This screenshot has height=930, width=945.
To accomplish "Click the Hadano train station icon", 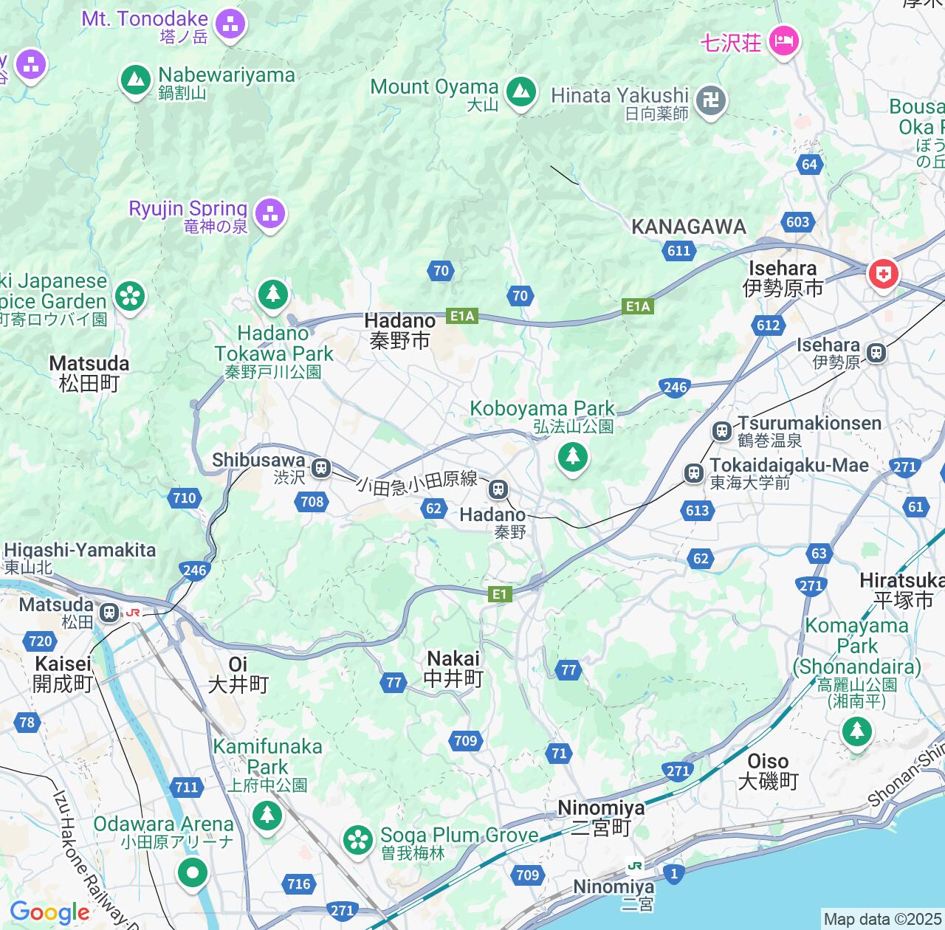I will click(498, 489).
